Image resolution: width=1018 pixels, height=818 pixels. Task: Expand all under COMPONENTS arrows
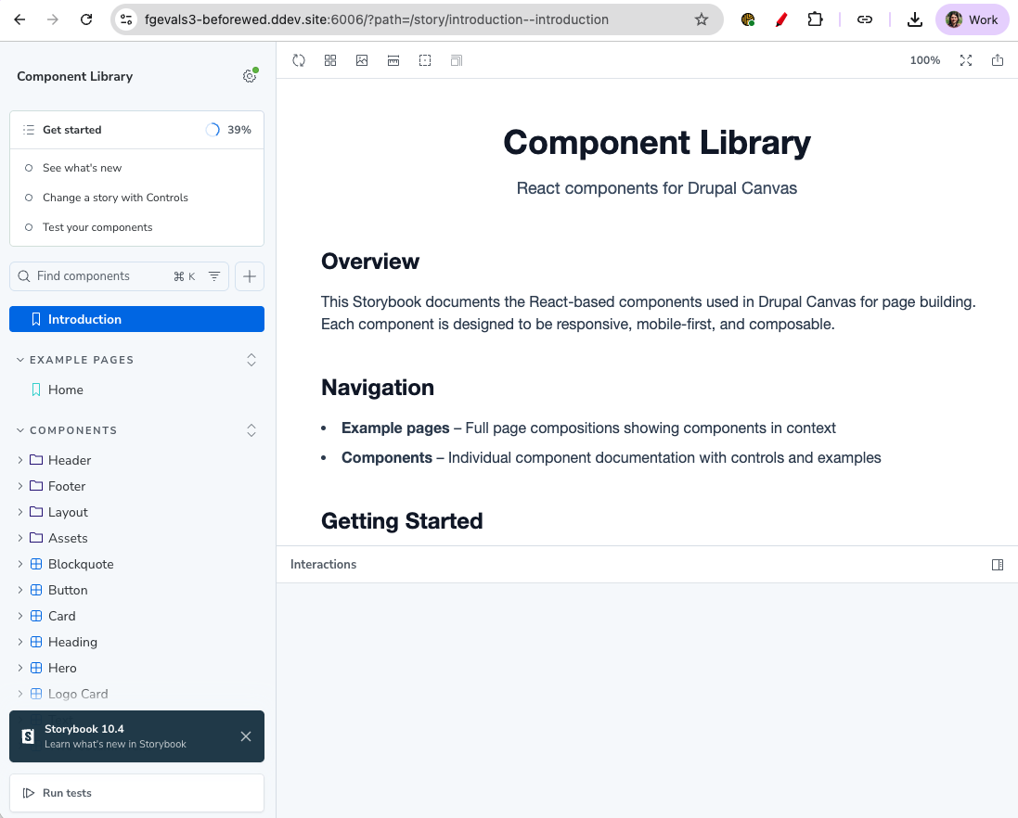coord(251,430)
